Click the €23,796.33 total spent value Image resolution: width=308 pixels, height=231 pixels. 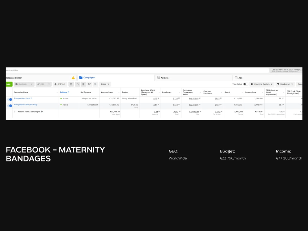pyautogui.click(x=115, y=111)
